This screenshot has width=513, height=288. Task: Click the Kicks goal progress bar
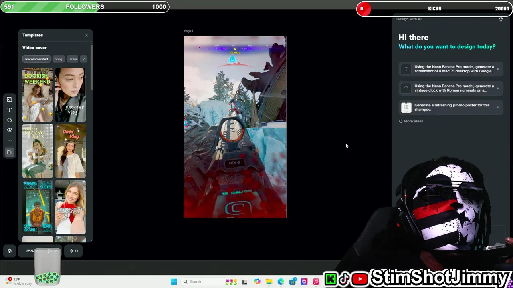pyautogui.click(x=434, y=9)
